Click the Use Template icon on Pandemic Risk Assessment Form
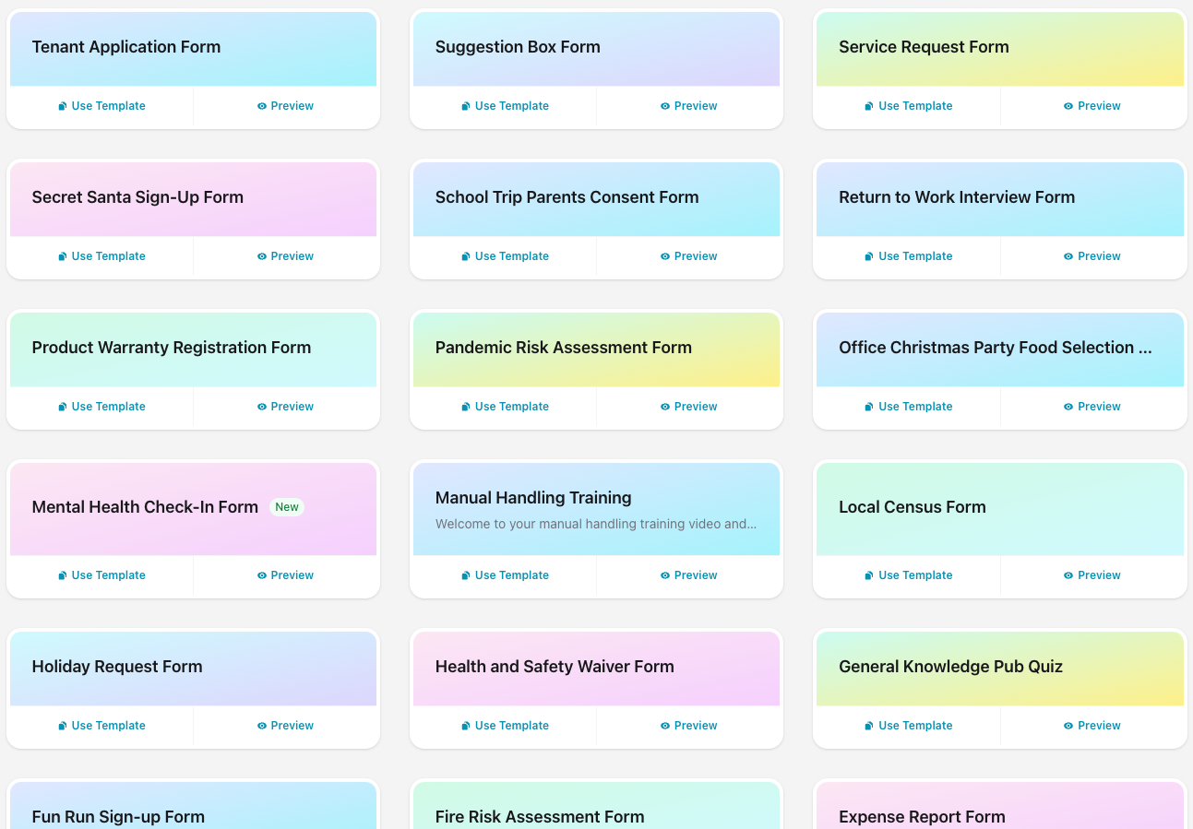Viewport: 1193px width, 829px height. [x=465, y=406]
